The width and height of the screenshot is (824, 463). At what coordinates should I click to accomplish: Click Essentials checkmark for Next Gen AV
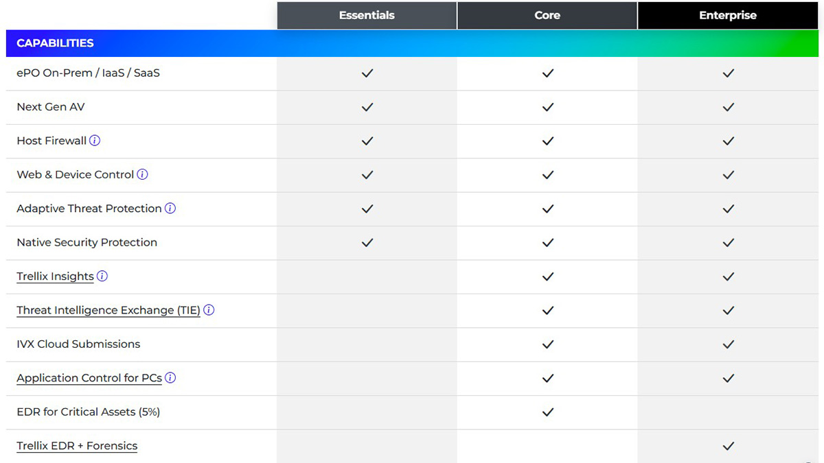click(367, 107)
